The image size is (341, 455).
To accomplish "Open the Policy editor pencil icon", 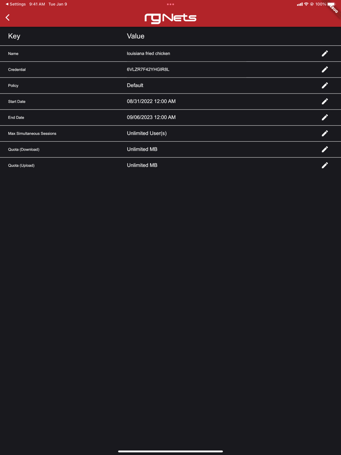I will [324, 85].
